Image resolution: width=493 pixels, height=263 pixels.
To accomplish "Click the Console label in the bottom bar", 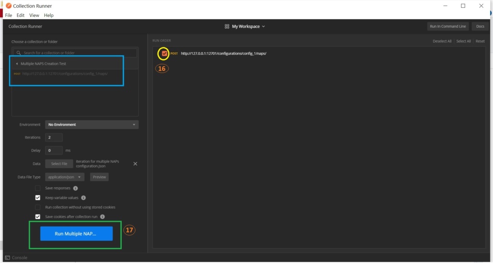I will click(x=19, y=258).
